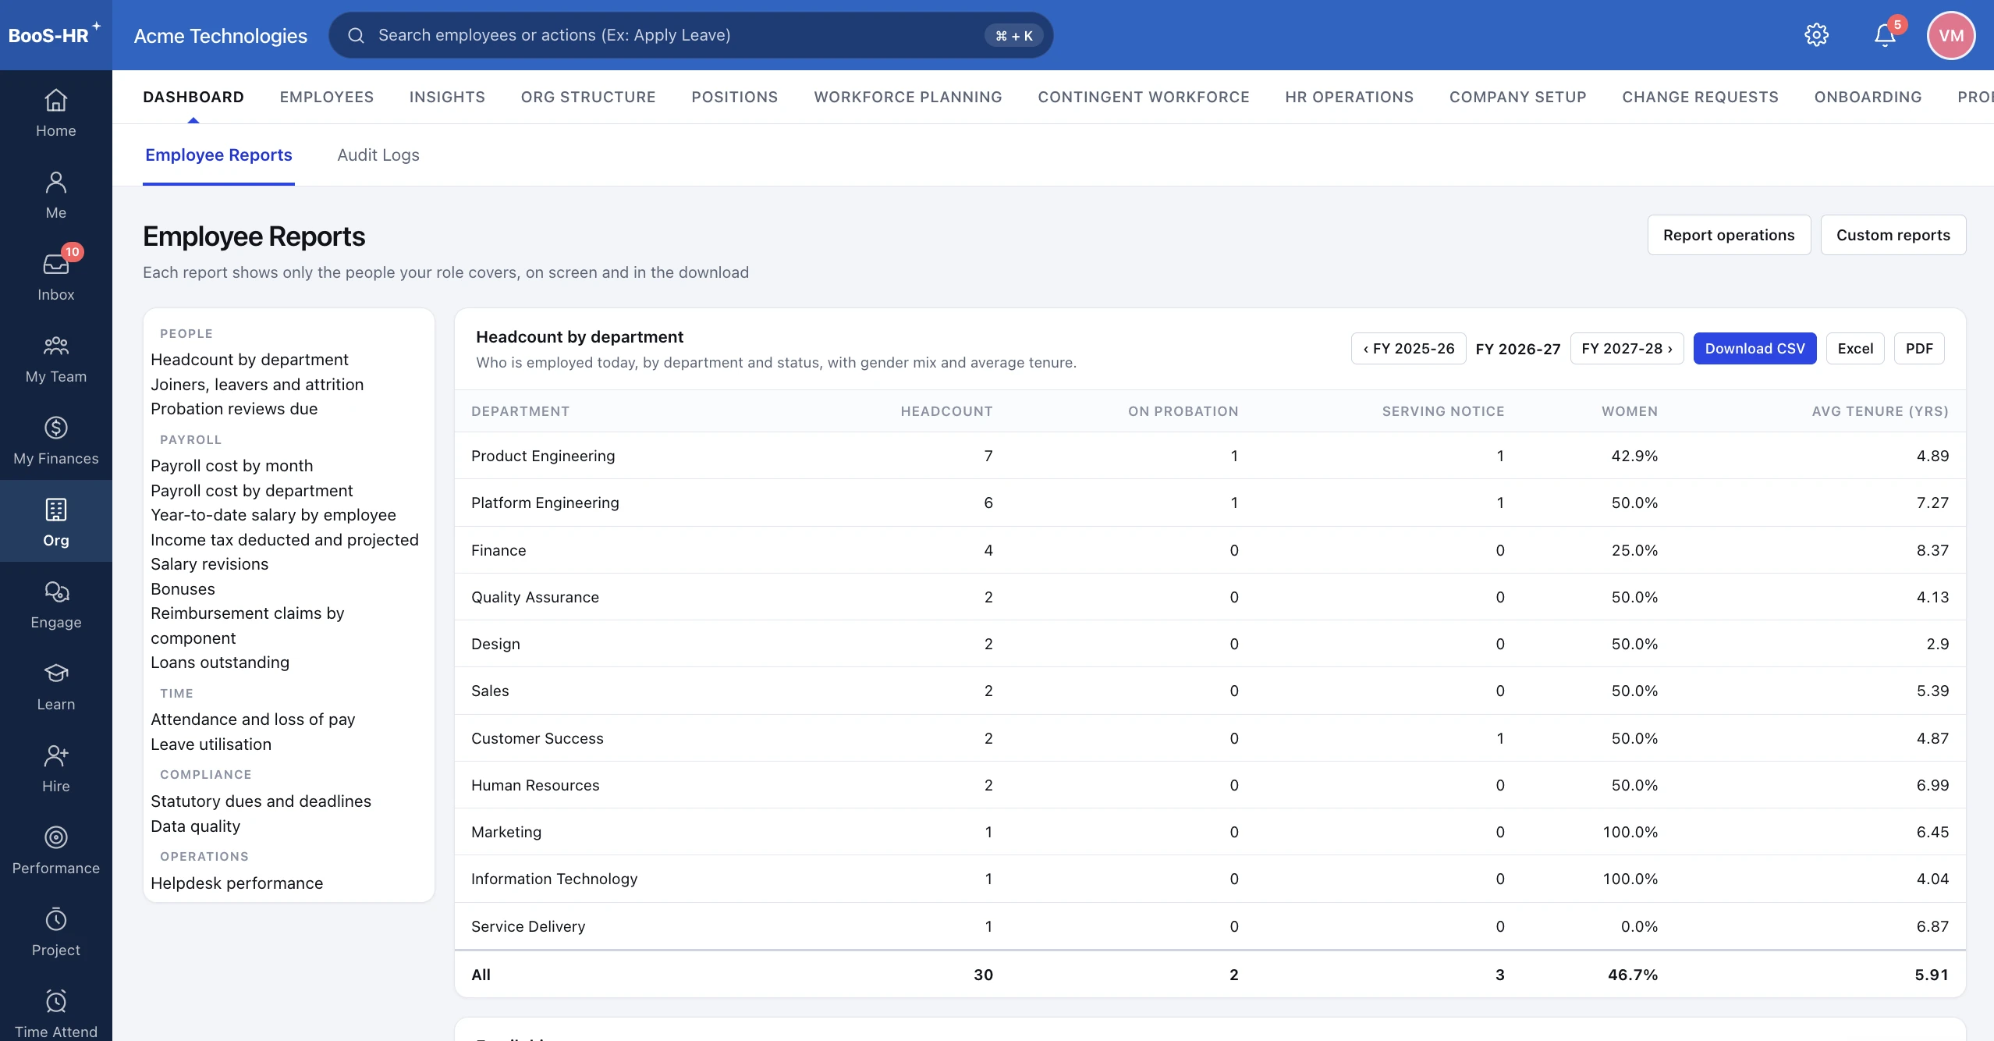Screen dimensions: 1994x1041
Task: Open the Org Structure tab
Action: coord(588,97)
